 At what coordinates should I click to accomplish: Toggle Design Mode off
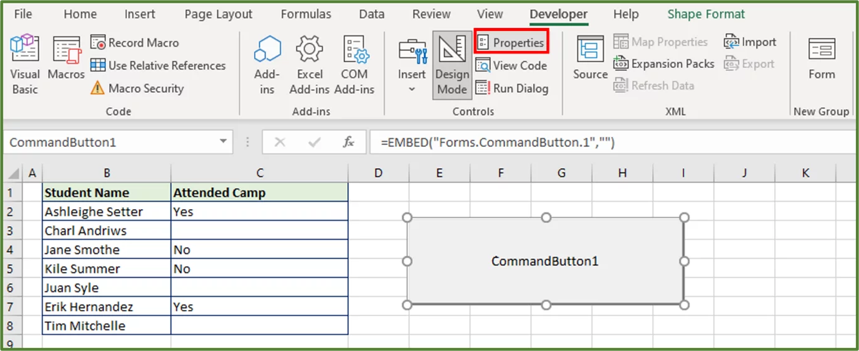[452, 66]
